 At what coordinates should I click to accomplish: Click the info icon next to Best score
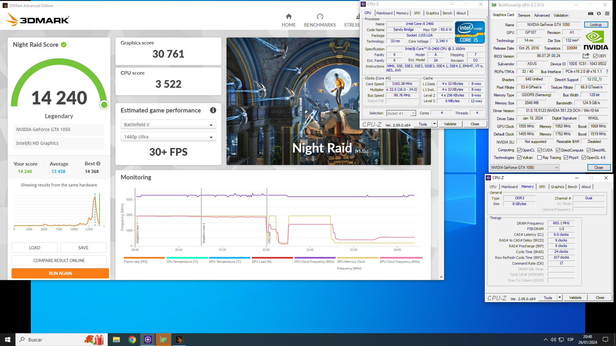pos(98,164)
